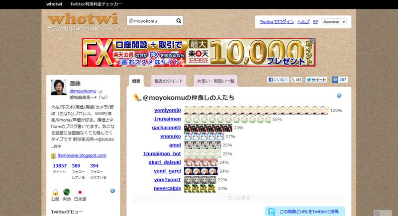Image resolution: width=398 pixels, height=216 pixels.
Task: Click the Hatena 387 bookmark count
Action: (x=343, y=80)
